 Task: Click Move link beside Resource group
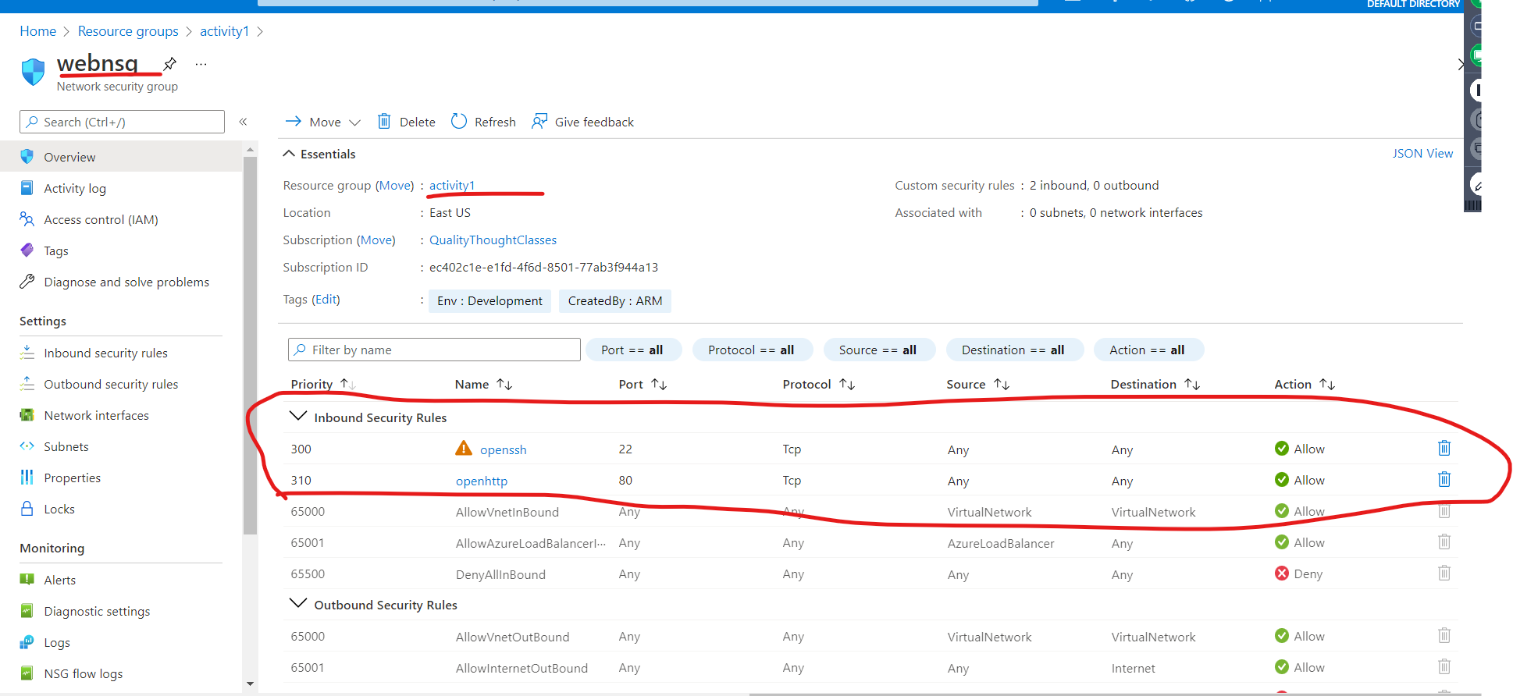pos(395,185)
